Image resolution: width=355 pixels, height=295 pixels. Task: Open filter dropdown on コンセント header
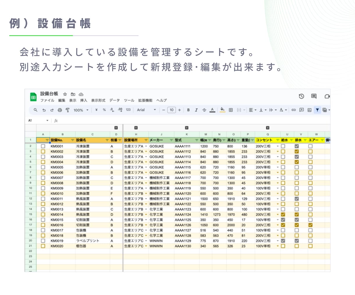coord(278,140)
